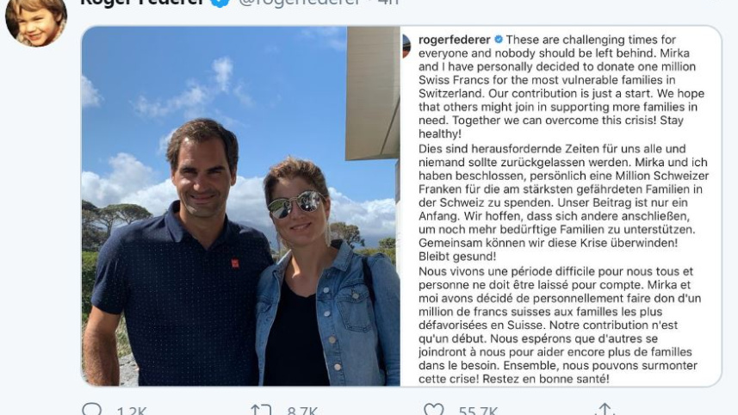This screenshot has width=738, height=415.
Task: Click the English caption paragraph
Action: coord(560,86)
